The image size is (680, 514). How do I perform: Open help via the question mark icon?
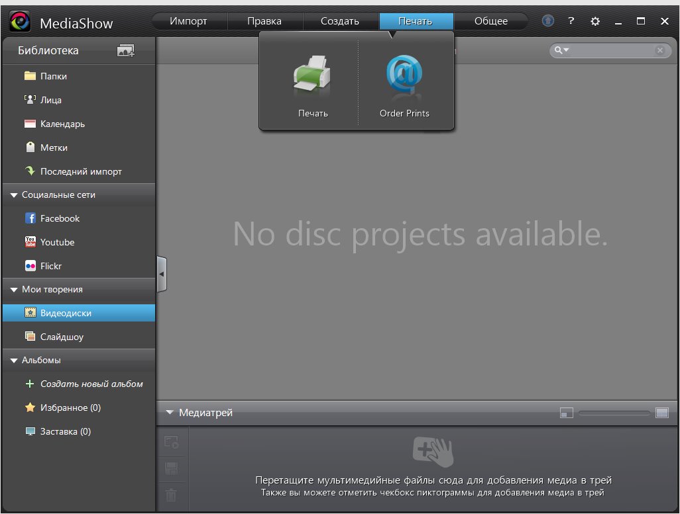[571, 21]
